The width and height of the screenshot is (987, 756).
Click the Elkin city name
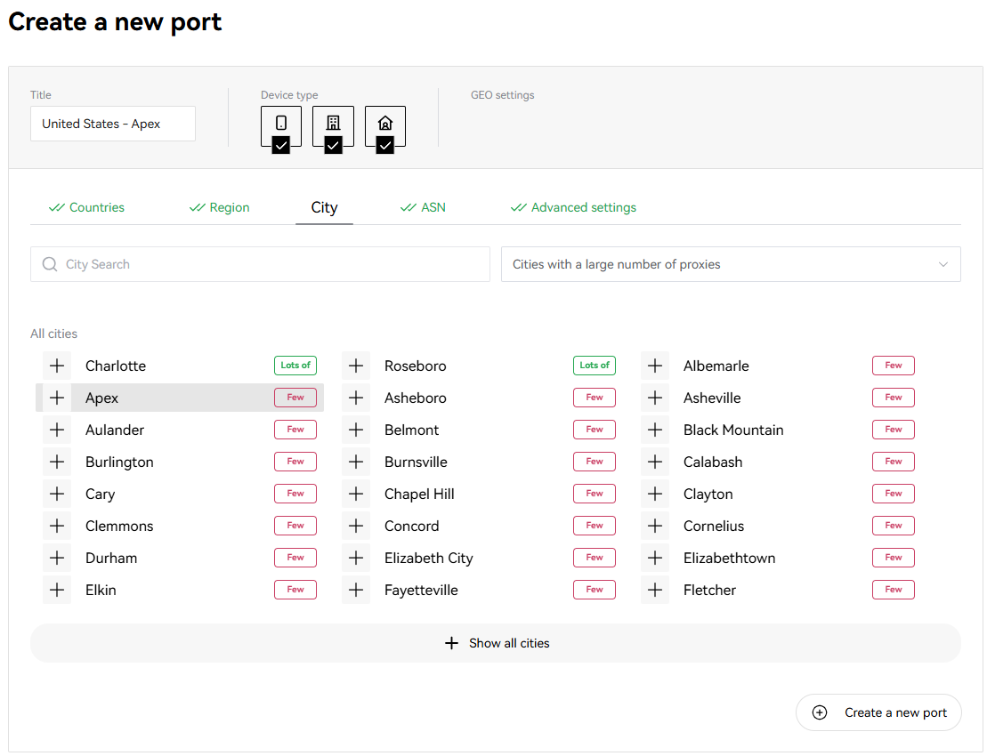tap(101, 591)
